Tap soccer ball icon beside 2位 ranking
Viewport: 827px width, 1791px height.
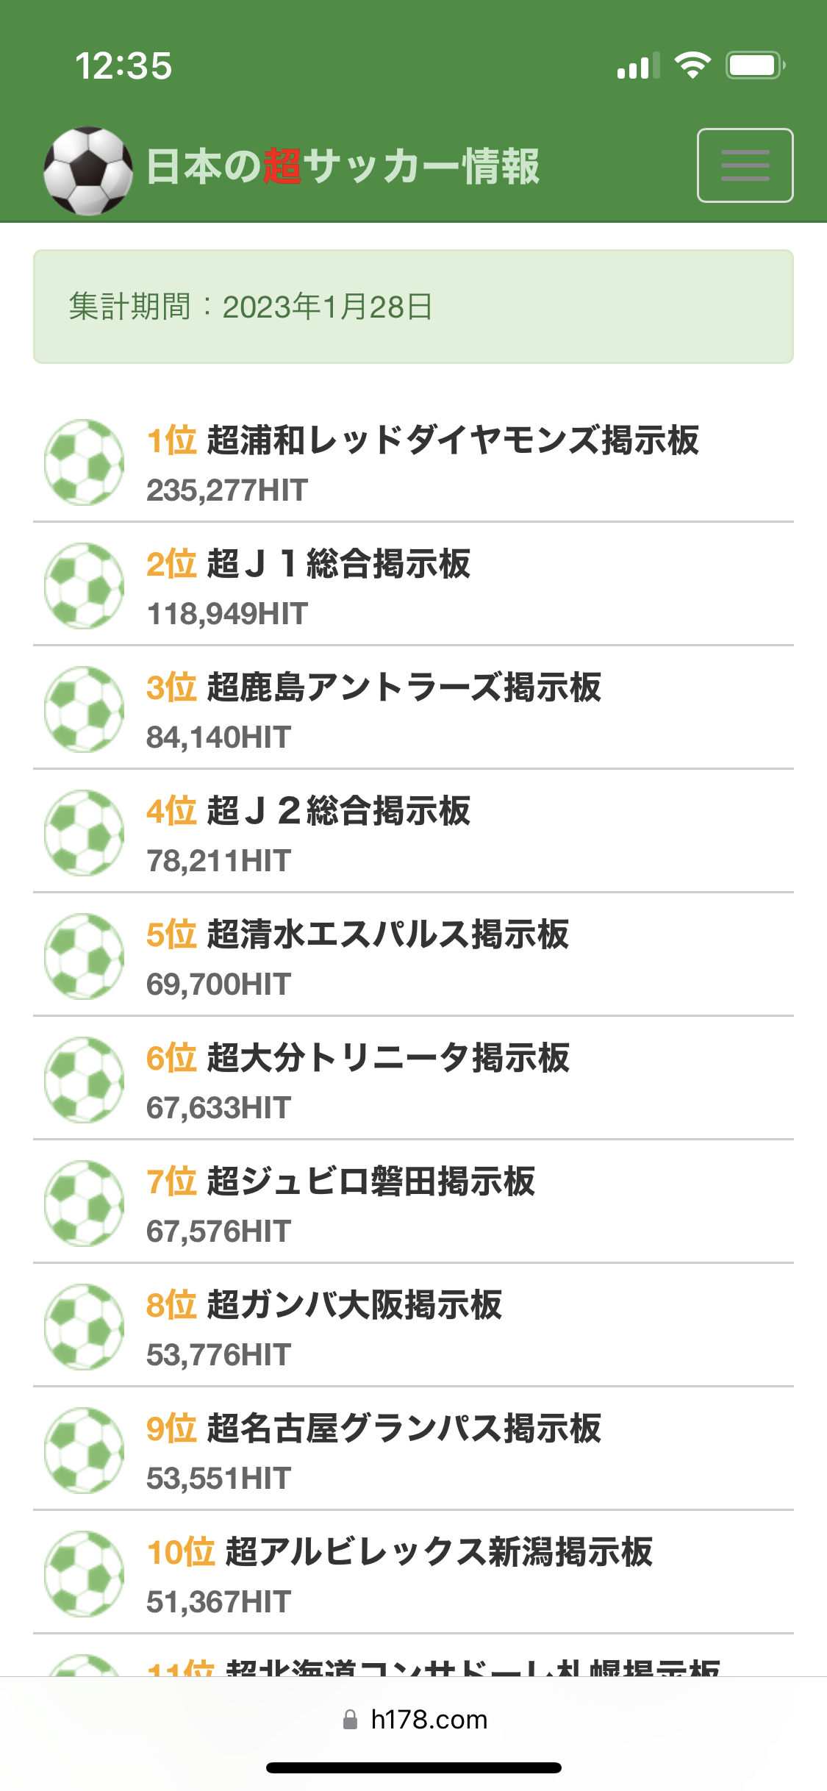pos(84,586)
